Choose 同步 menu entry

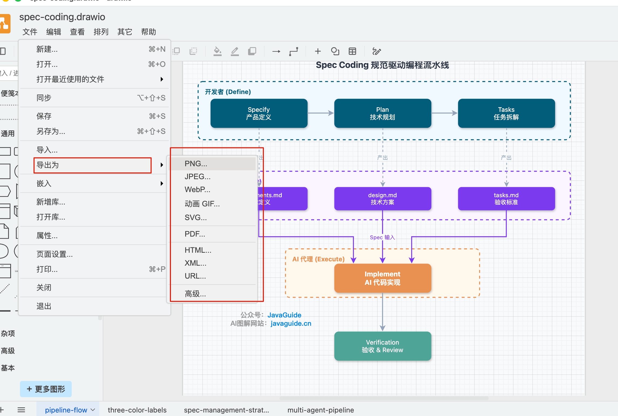tap(94, 98)
